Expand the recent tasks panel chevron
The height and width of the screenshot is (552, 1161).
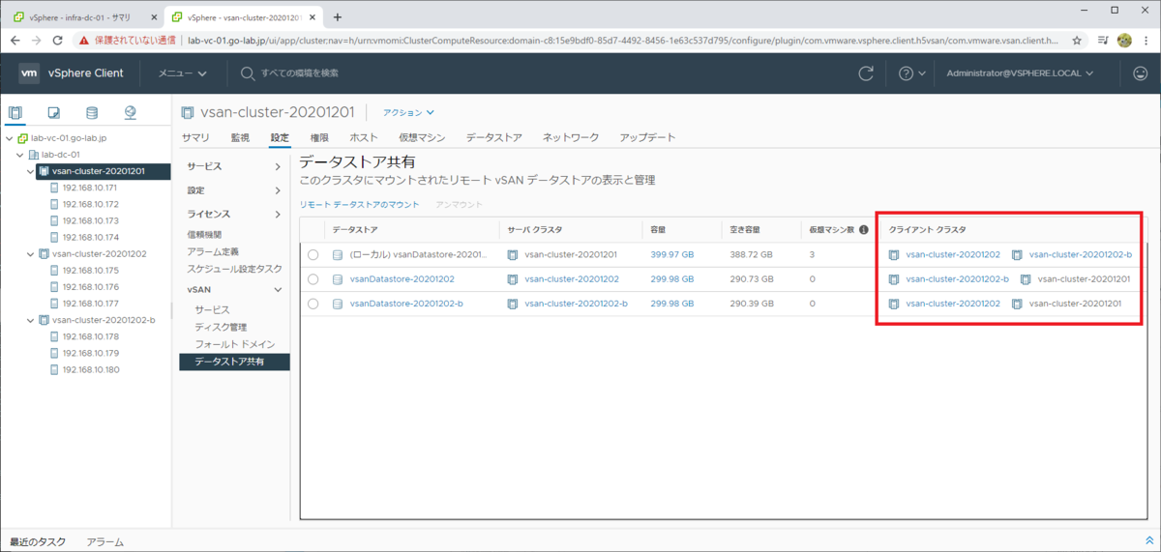pyautogui.click(x=1148, y=542)
